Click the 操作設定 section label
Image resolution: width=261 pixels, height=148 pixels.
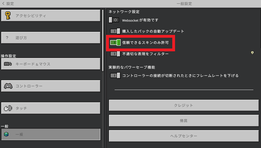coord(8,56)
